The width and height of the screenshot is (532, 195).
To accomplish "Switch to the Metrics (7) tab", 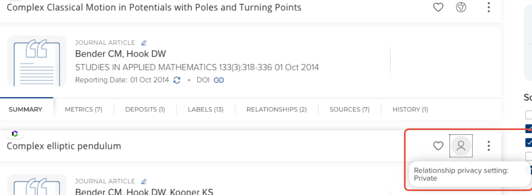I will pyautogui.click(x=84, y=109).
